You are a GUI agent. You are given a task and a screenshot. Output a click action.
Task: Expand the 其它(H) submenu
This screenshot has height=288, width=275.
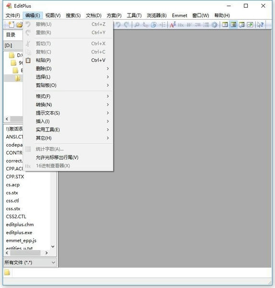pos(68,138)
